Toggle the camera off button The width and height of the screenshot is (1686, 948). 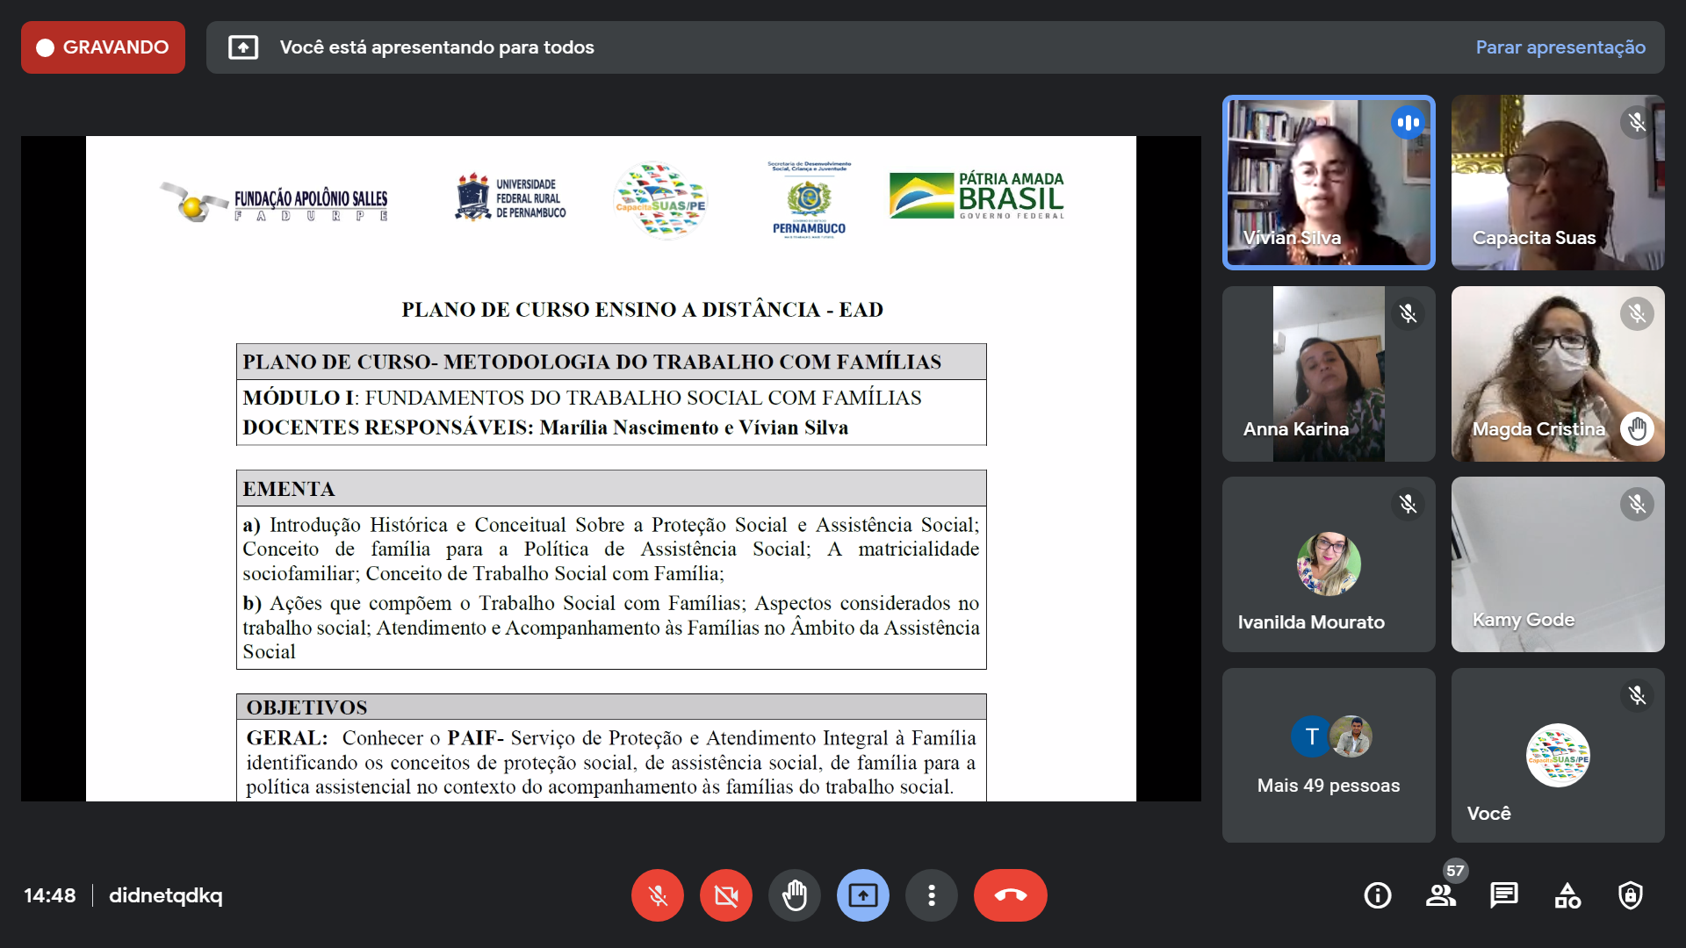coord(725,895)
